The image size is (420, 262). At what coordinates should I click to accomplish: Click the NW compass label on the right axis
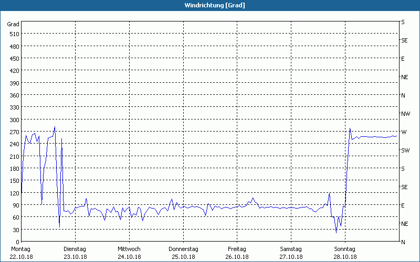coord(405,114)
